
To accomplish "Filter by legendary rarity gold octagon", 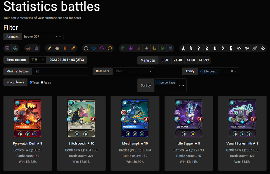I will point(110,49).
